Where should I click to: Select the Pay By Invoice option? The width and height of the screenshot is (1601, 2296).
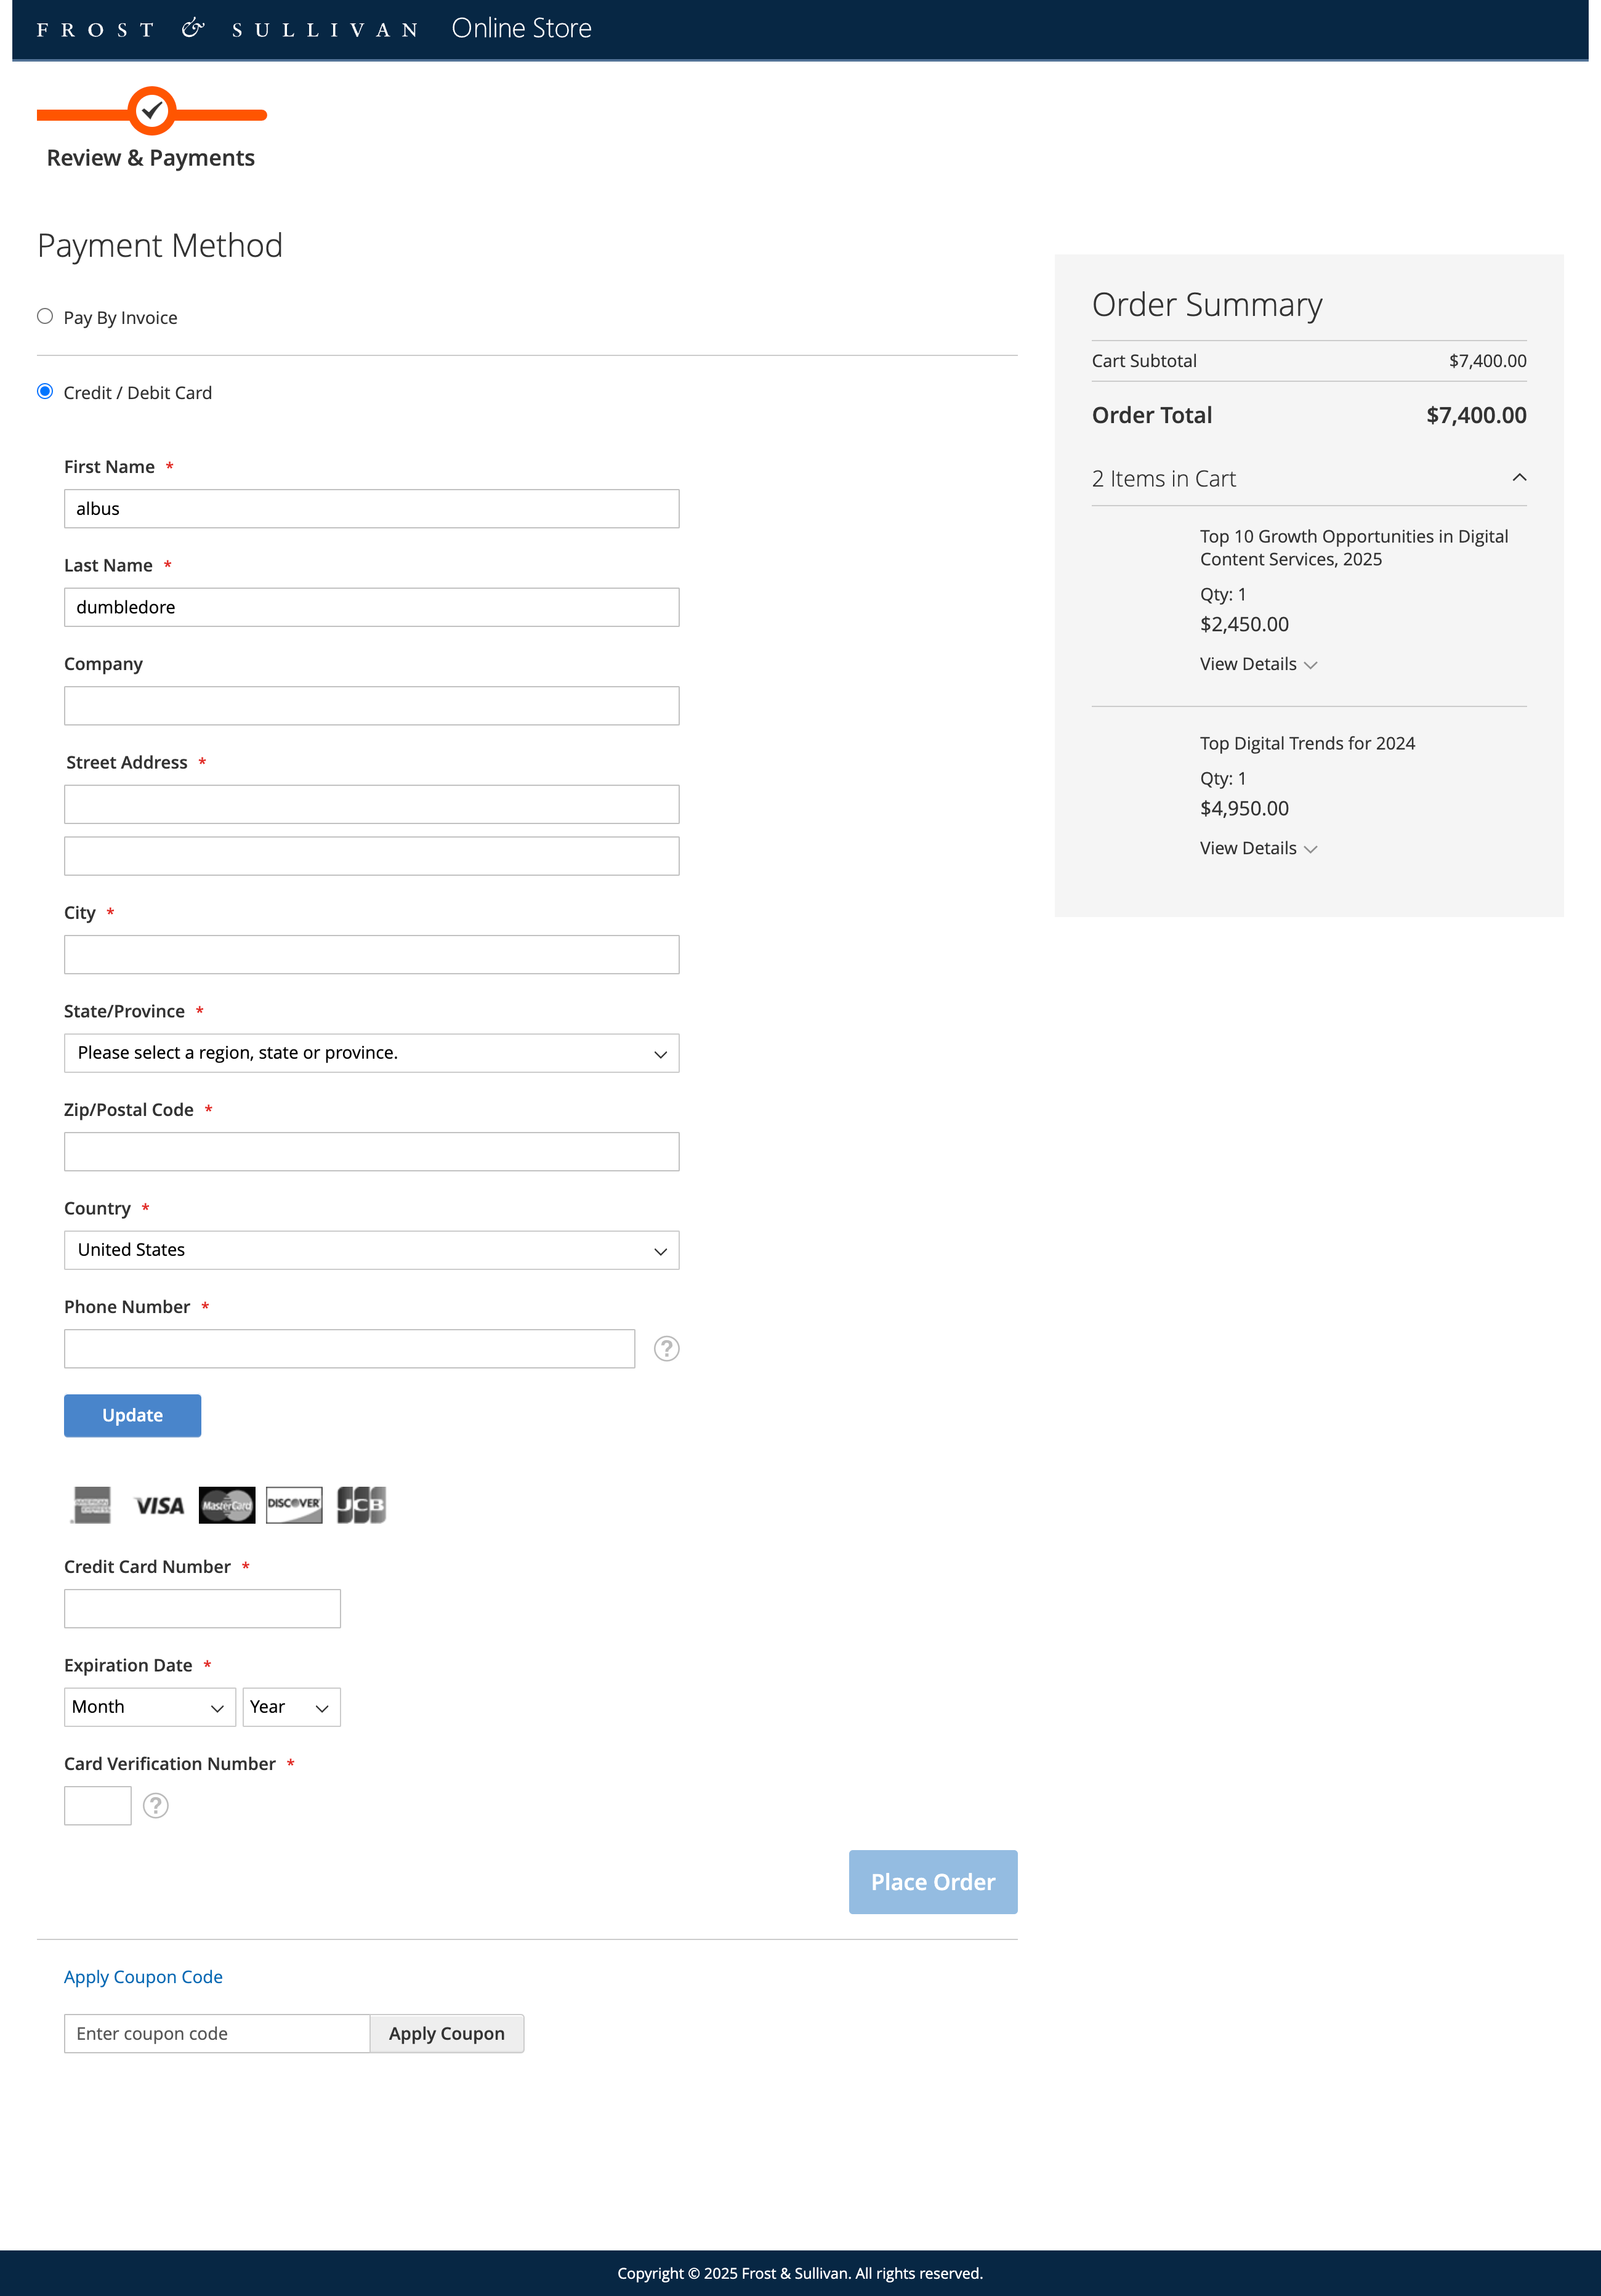click(45, 317)
